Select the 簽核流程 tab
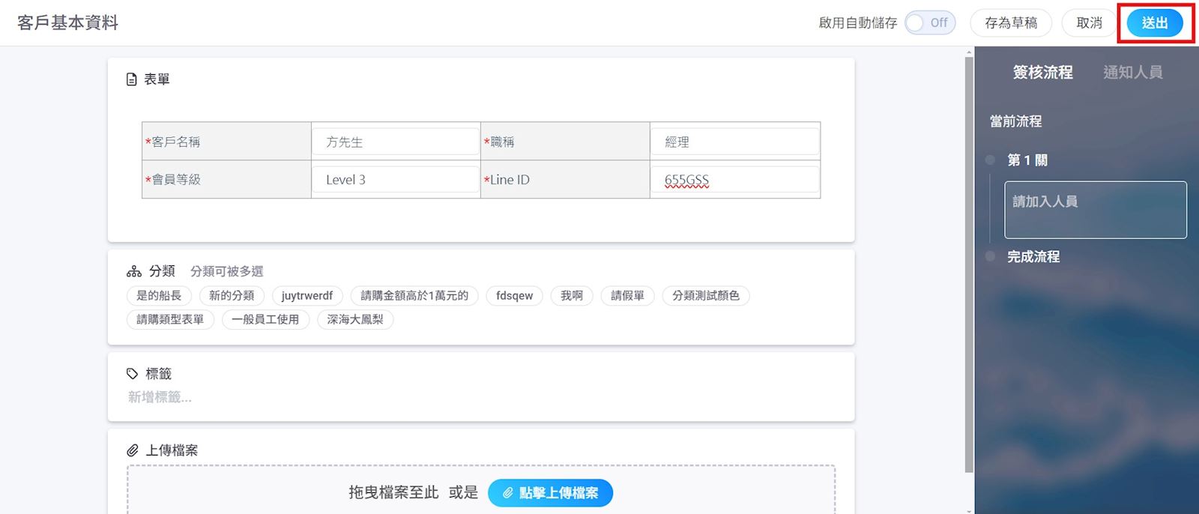The width and height of the screenshot is (1199, 514). [x=1042, y=73]
